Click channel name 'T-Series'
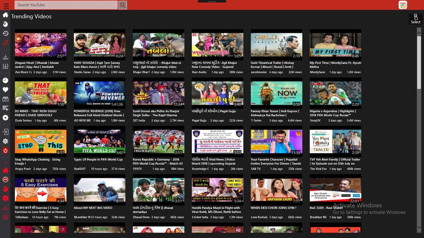The width and height of the screenshot is (424, 238). point(256,120)
